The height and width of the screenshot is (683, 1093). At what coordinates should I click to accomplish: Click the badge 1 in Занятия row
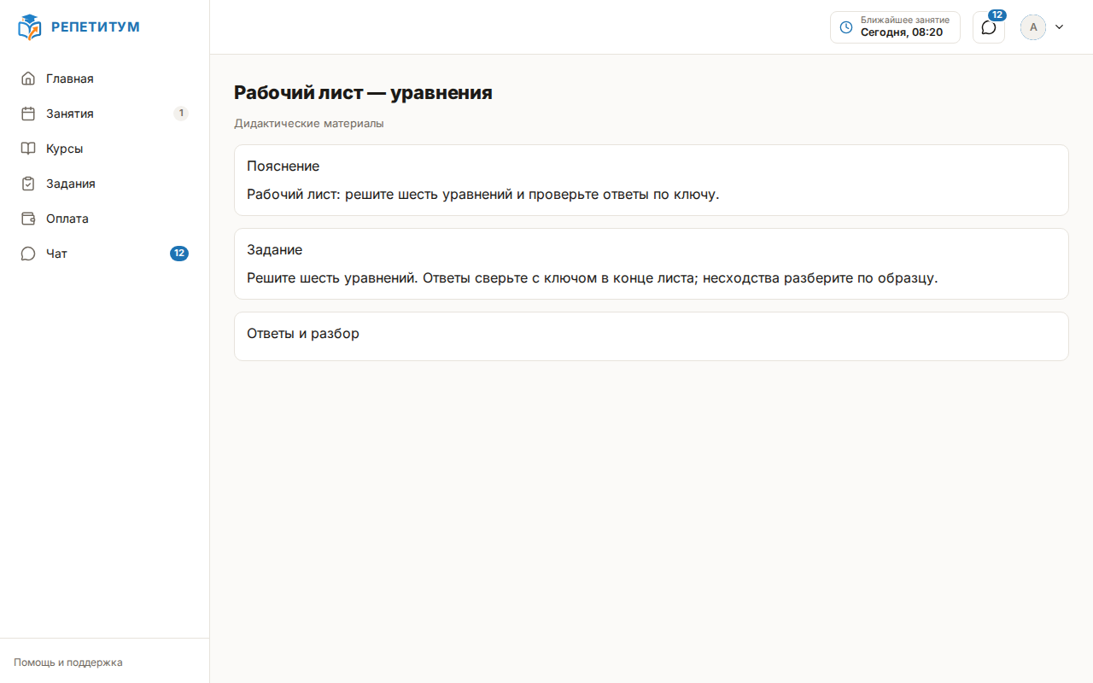point(181,114)
